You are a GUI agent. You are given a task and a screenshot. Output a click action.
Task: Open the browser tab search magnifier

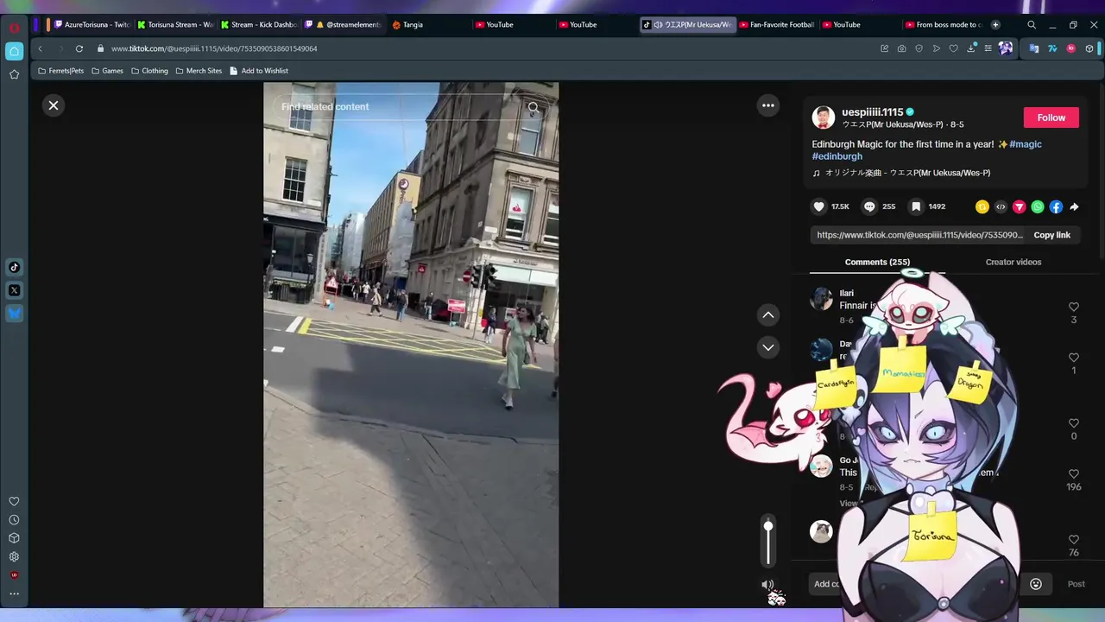1032,24
